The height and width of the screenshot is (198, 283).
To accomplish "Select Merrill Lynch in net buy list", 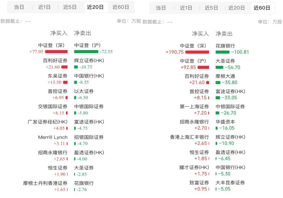I will click(53, 137).
